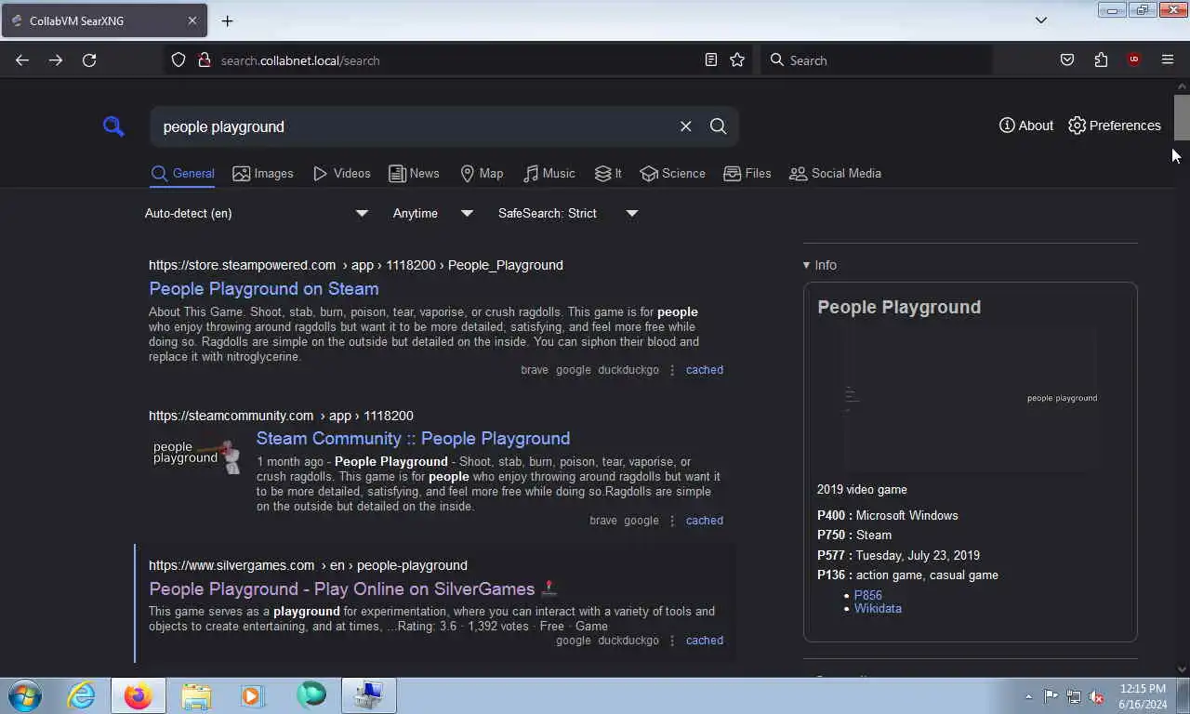The width and height of the screenshot is (1190, 714).
Task: Switch to the Images search tab
Action: pyautogui.click(x=263, y=173)
